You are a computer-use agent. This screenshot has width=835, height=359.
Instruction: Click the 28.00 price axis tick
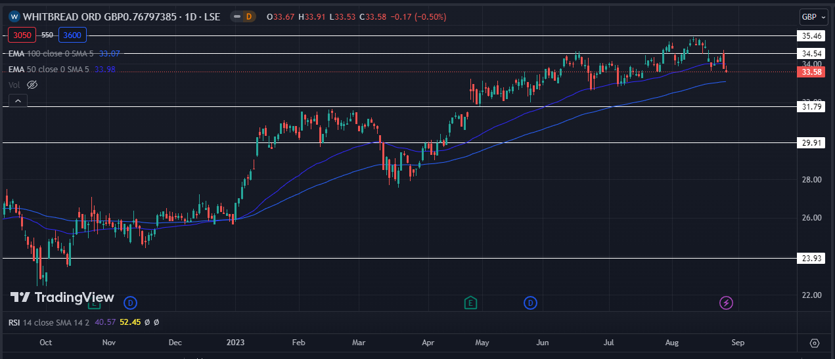(x=812, y=179)
